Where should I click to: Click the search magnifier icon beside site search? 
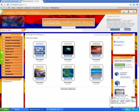23,30
